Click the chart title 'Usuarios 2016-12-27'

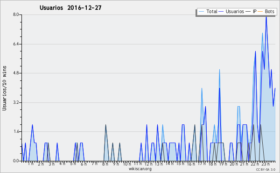(70, 7)
